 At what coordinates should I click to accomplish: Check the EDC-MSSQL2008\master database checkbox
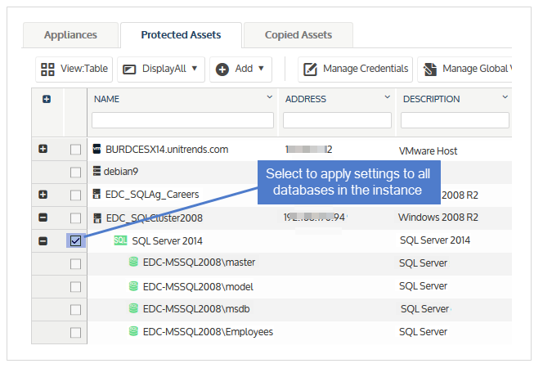[x=75, y=264]
